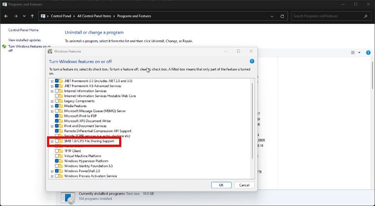Click OK in Windows Features dialog

(x=221, y=185)
